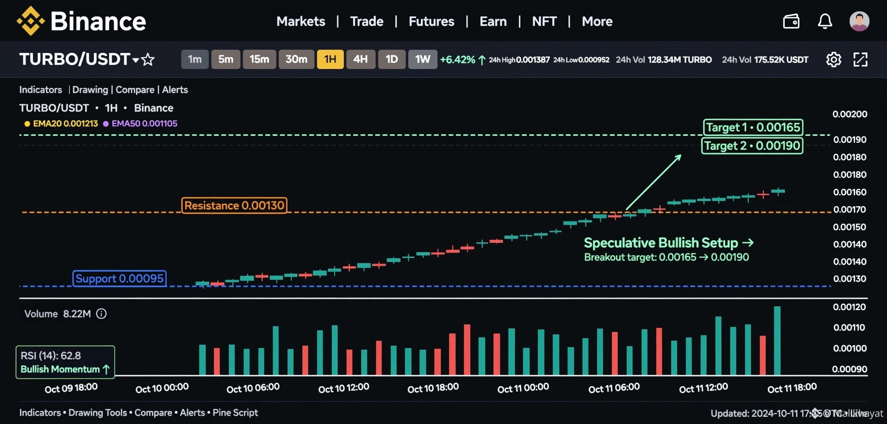Click the tallest last volume bar
This screenshot has height=424, width=887.
(777, 341)
